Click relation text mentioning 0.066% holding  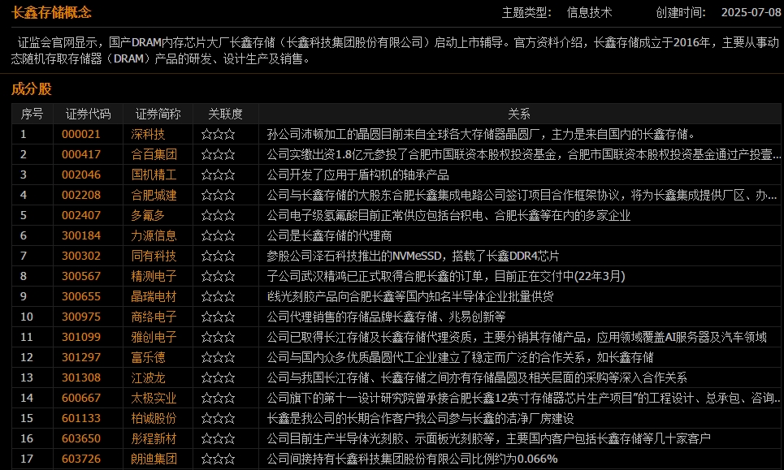click(x=412, y=459)
